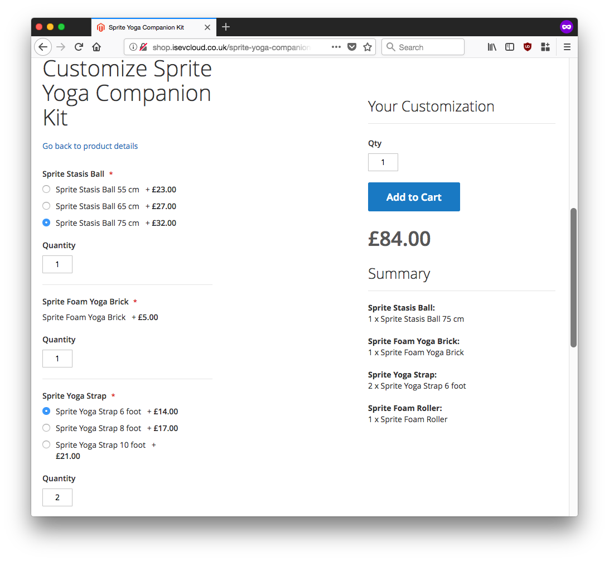Image resolution: width=609 pixels, height=561 pixels.
Task: Show site information icon in address bar
Action: [x=133, y=47]
